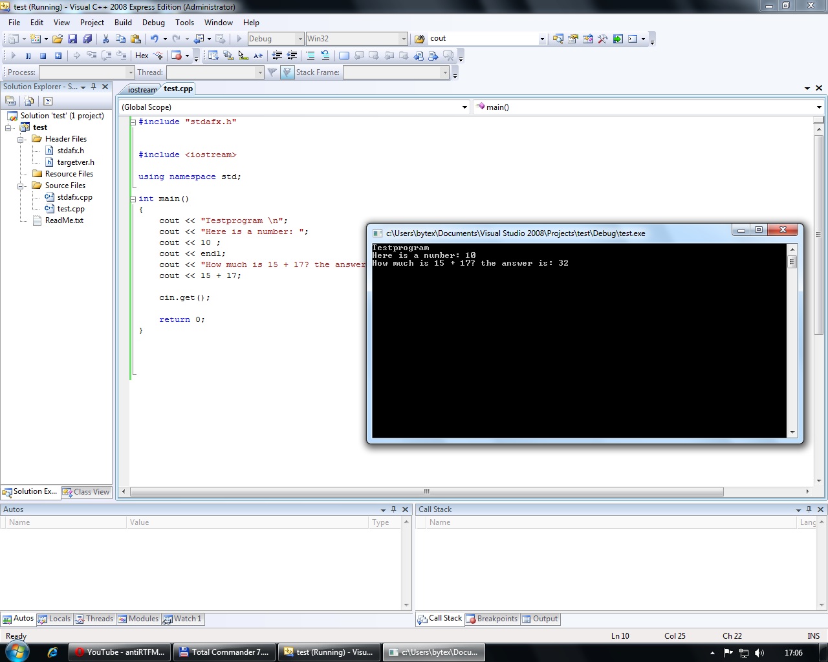Viewport: 828px width, 662px height.
Task: Comment out the selected lines icon
Action: coord(310,56)
